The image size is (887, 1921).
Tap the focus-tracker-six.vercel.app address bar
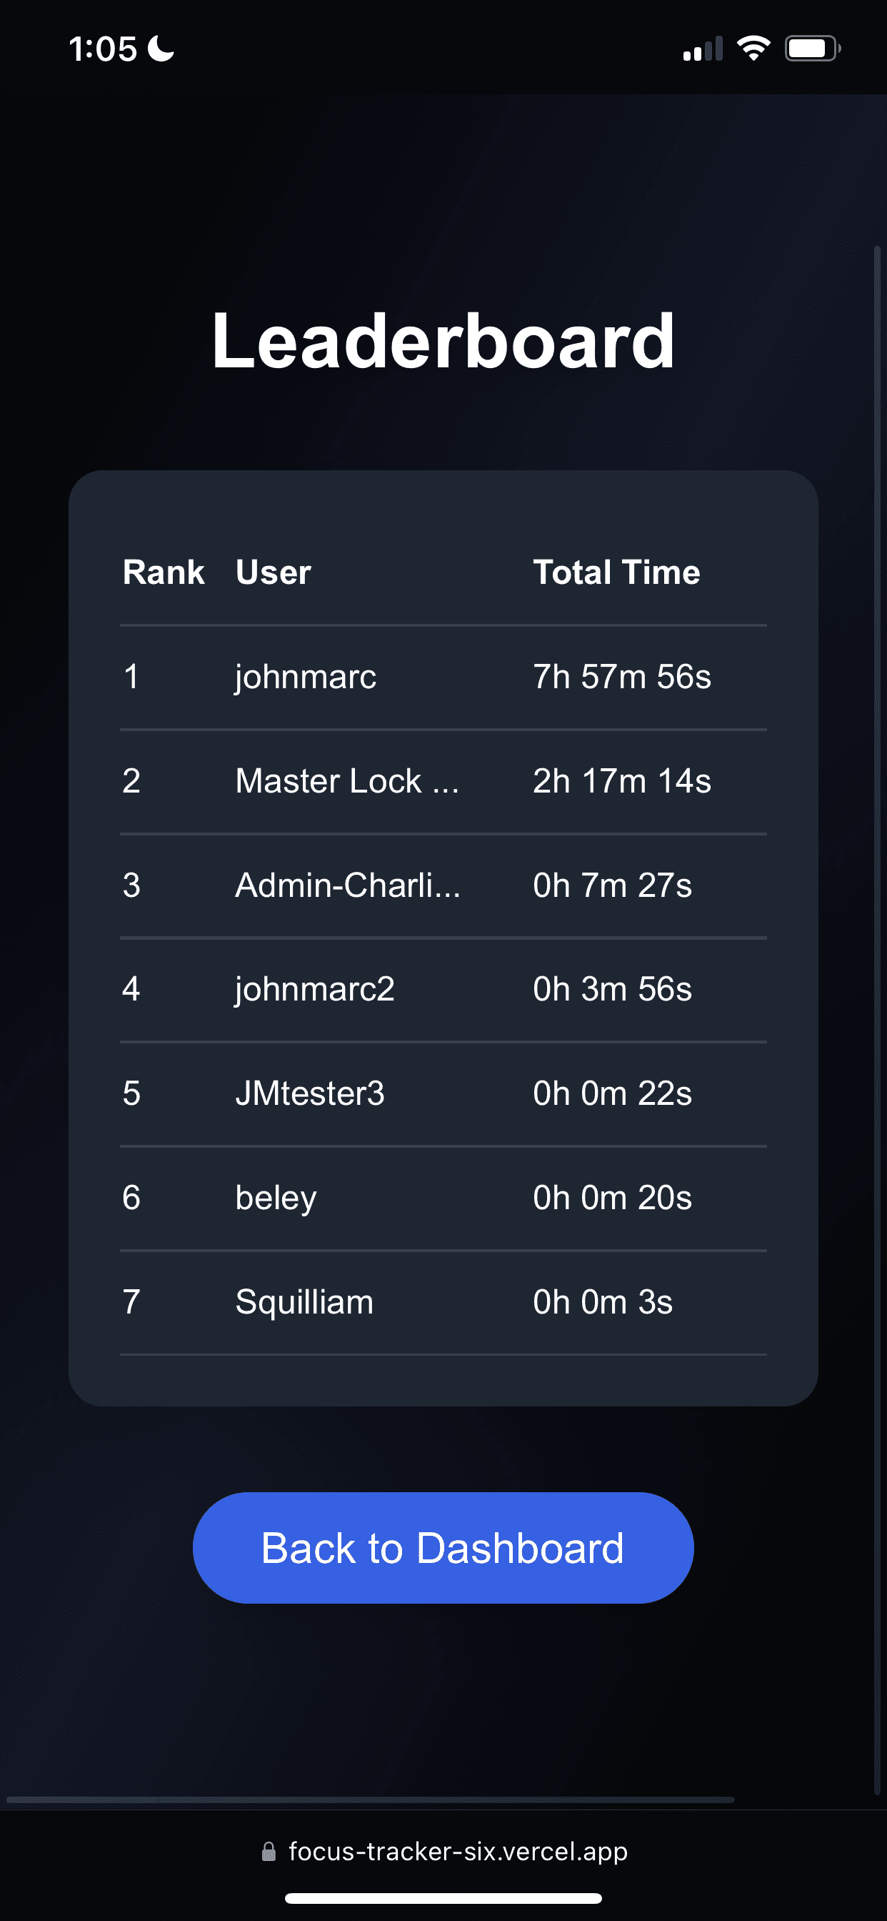click(458, 1852)
